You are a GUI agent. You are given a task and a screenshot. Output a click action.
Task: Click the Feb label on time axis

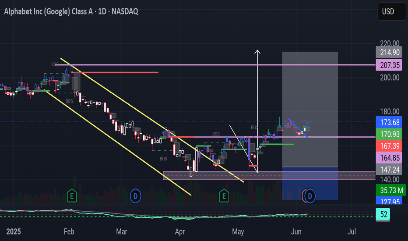[x=69, y=231]
